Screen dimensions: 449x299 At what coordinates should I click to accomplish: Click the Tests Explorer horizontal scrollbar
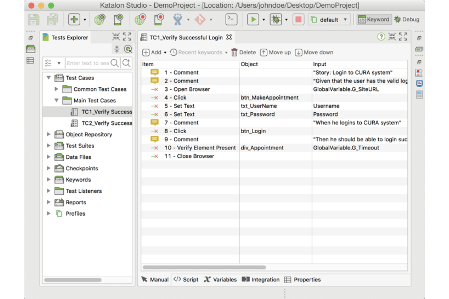click(73, 280)
